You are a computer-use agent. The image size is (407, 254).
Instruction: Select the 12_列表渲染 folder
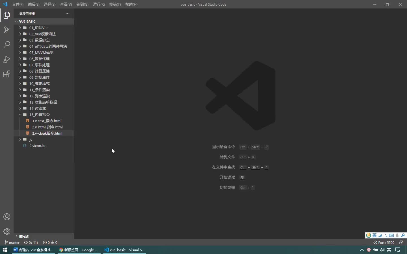(44, 96)
